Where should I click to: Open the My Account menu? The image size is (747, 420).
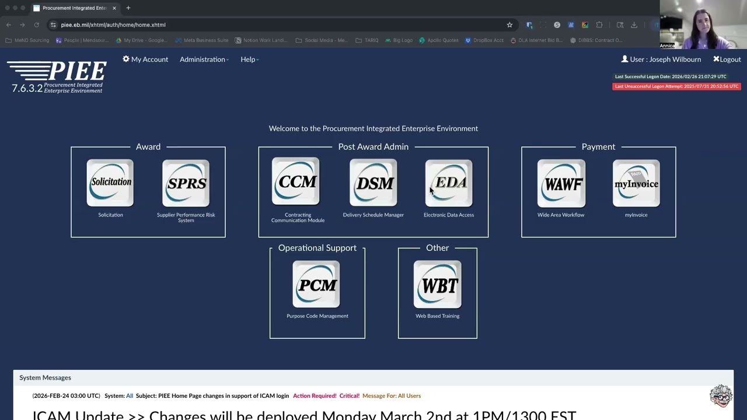click(145, 60)
